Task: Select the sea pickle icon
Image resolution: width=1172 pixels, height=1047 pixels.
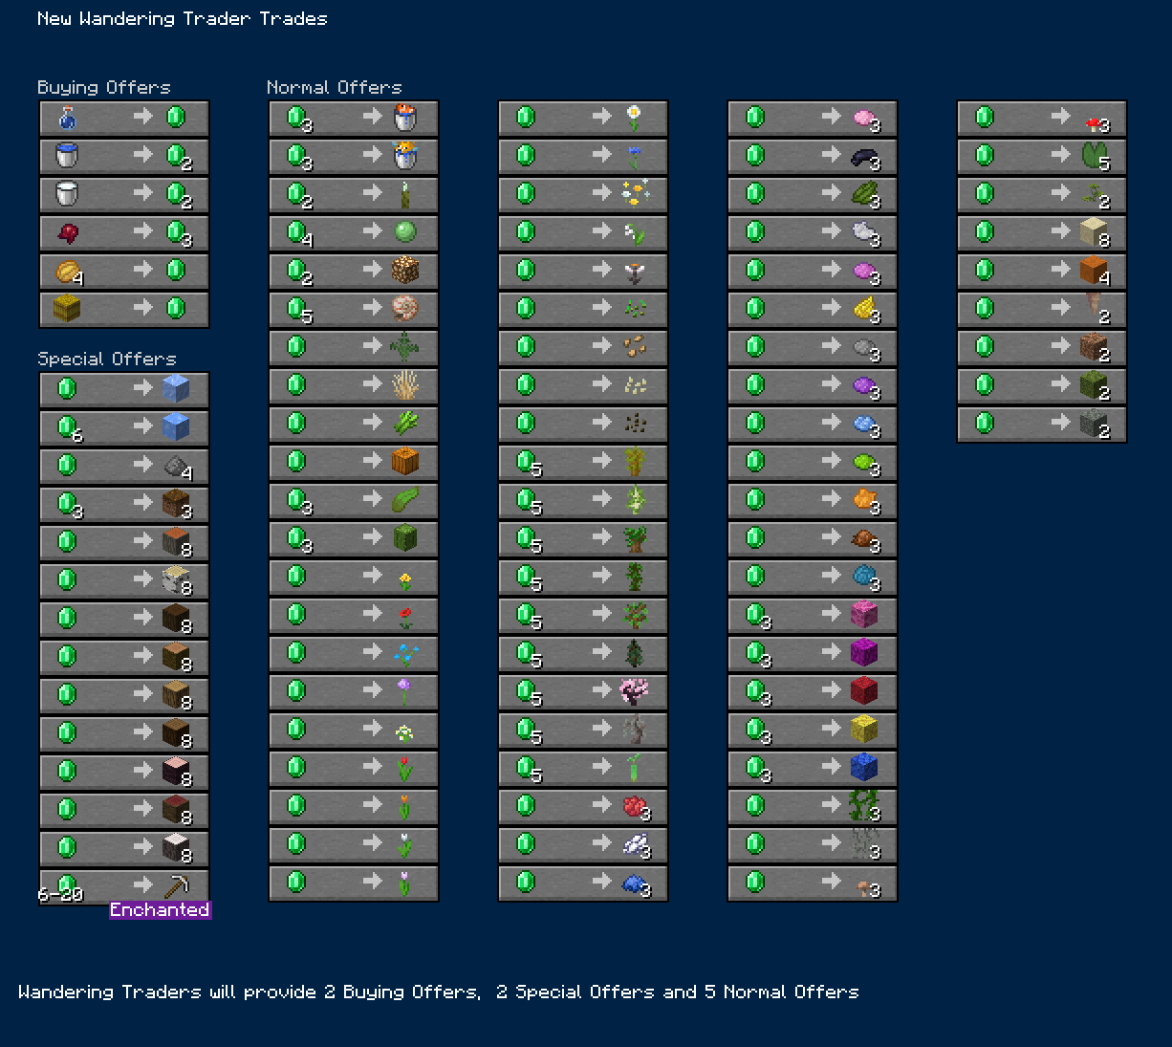Action: click(405, 194)
